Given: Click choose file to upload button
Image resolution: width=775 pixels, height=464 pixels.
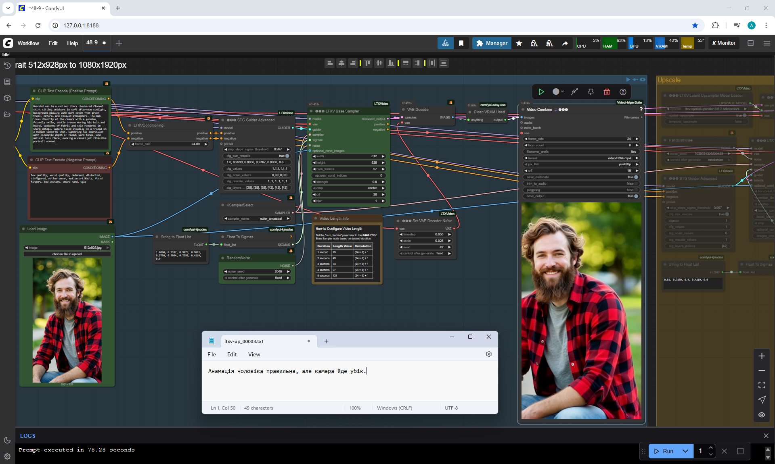Looking at the screenshot, I should pyautogui.click(x=67, y=254).
